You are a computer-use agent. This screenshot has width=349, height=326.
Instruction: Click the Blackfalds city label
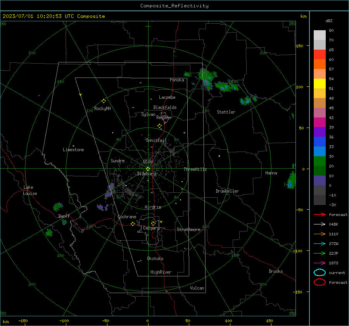(x=165, y=107)
